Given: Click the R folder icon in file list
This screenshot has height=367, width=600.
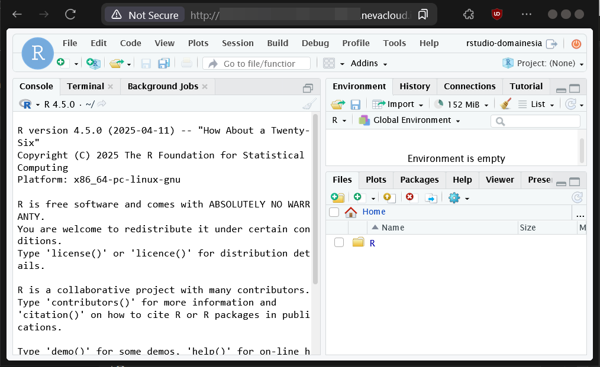Looking at the screenshot, I should pyautogui.click(x=358, y=242).
